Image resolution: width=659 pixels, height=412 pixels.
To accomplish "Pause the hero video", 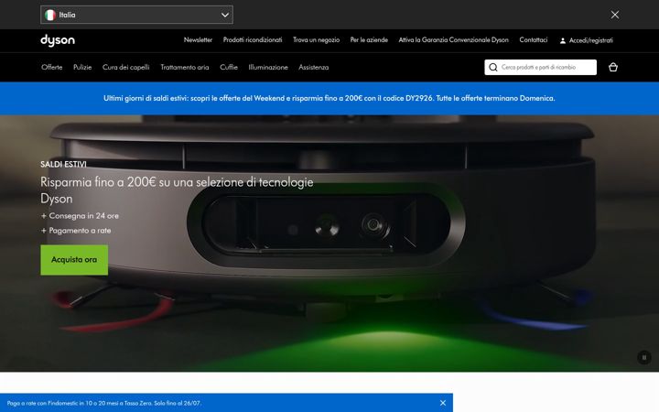I will pos(643,357).
